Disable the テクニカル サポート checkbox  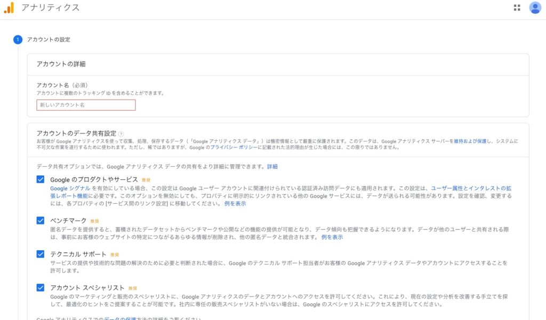click(41, 254)
